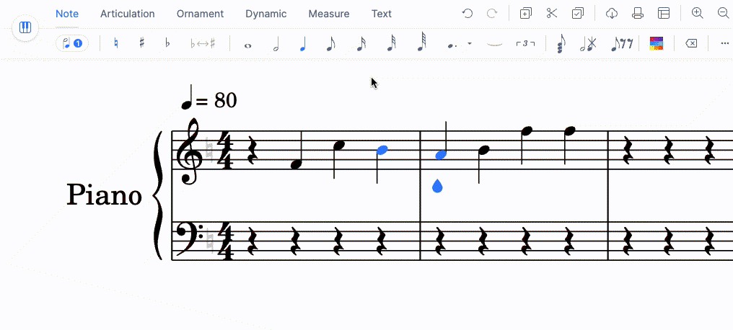Open the rainbow note color swatch

coord(657,44)
